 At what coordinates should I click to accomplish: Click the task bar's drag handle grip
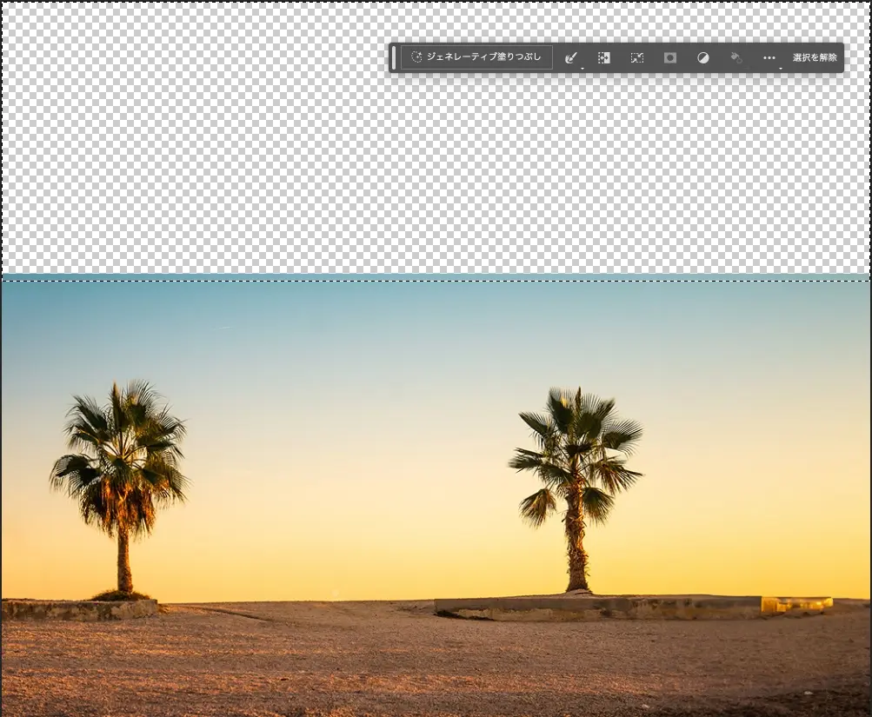tap(394, 57)
